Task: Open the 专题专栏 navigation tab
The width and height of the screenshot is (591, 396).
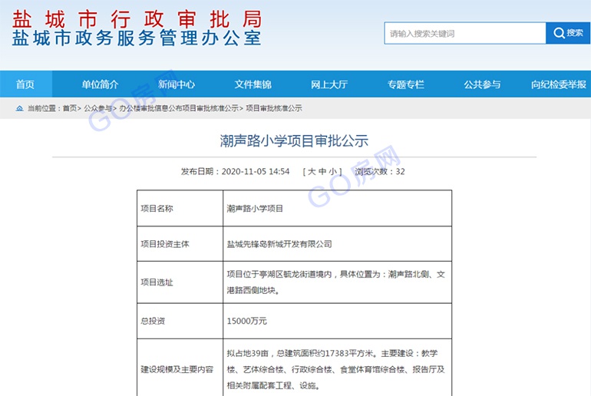Action: (x=406, y=84)
